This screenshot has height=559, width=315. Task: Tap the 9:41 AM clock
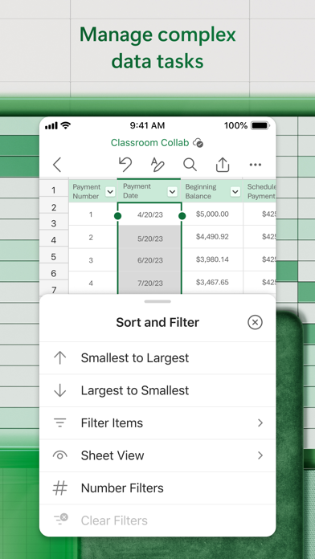tap(147, 125)
